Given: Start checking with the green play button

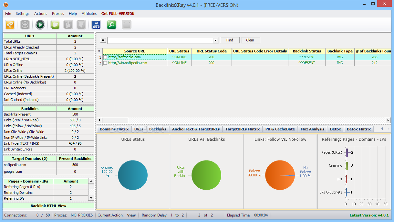Looking at the screenshot, I should 40,25.
